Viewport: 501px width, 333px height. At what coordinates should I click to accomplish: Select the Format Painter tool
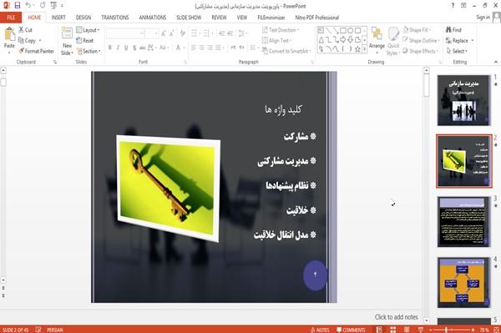click(x=36, y=51)
